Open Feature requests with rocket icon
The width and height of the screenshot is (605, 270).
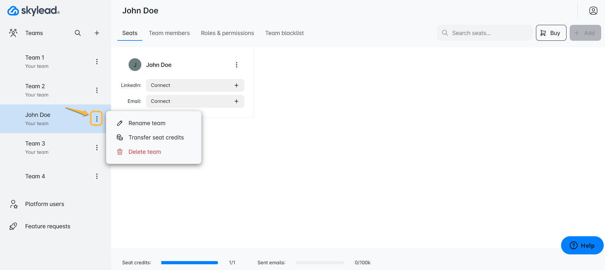point(47,226)
